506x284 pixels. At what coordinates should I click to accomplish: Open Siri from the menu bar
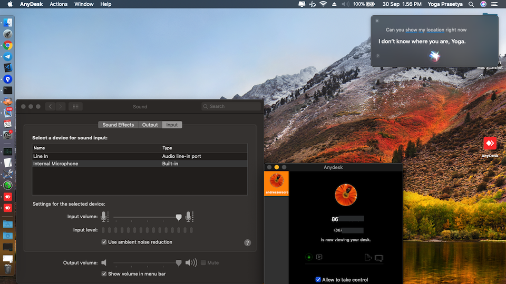pyautogui.click(x=483, y=4)
